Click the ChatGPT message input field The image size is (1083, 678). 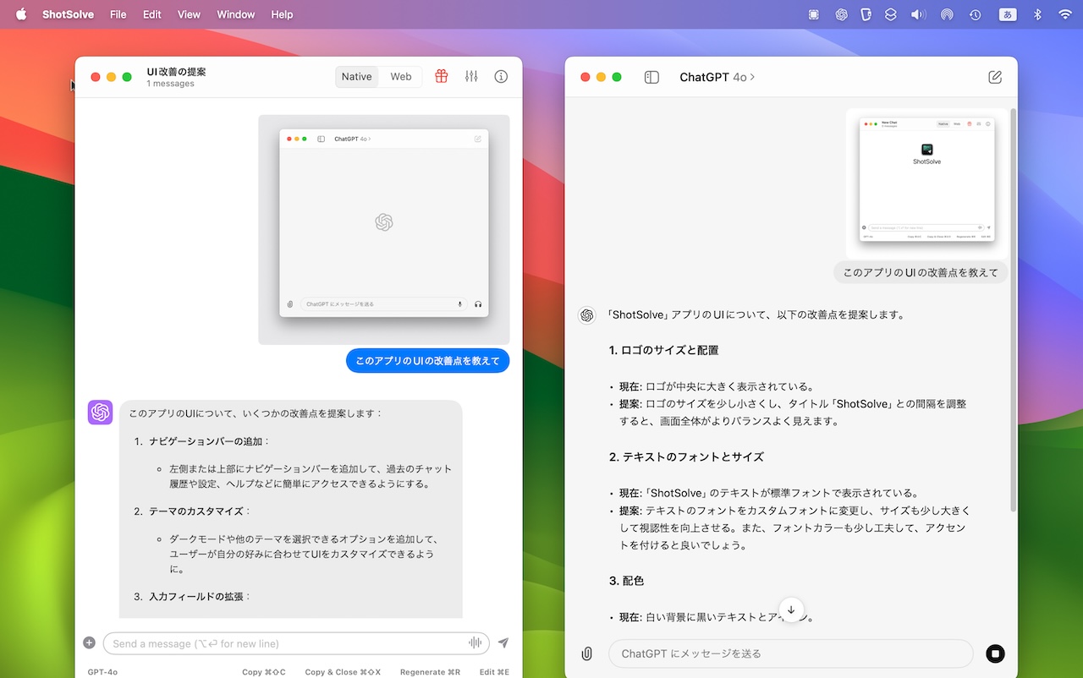(790, 653)
